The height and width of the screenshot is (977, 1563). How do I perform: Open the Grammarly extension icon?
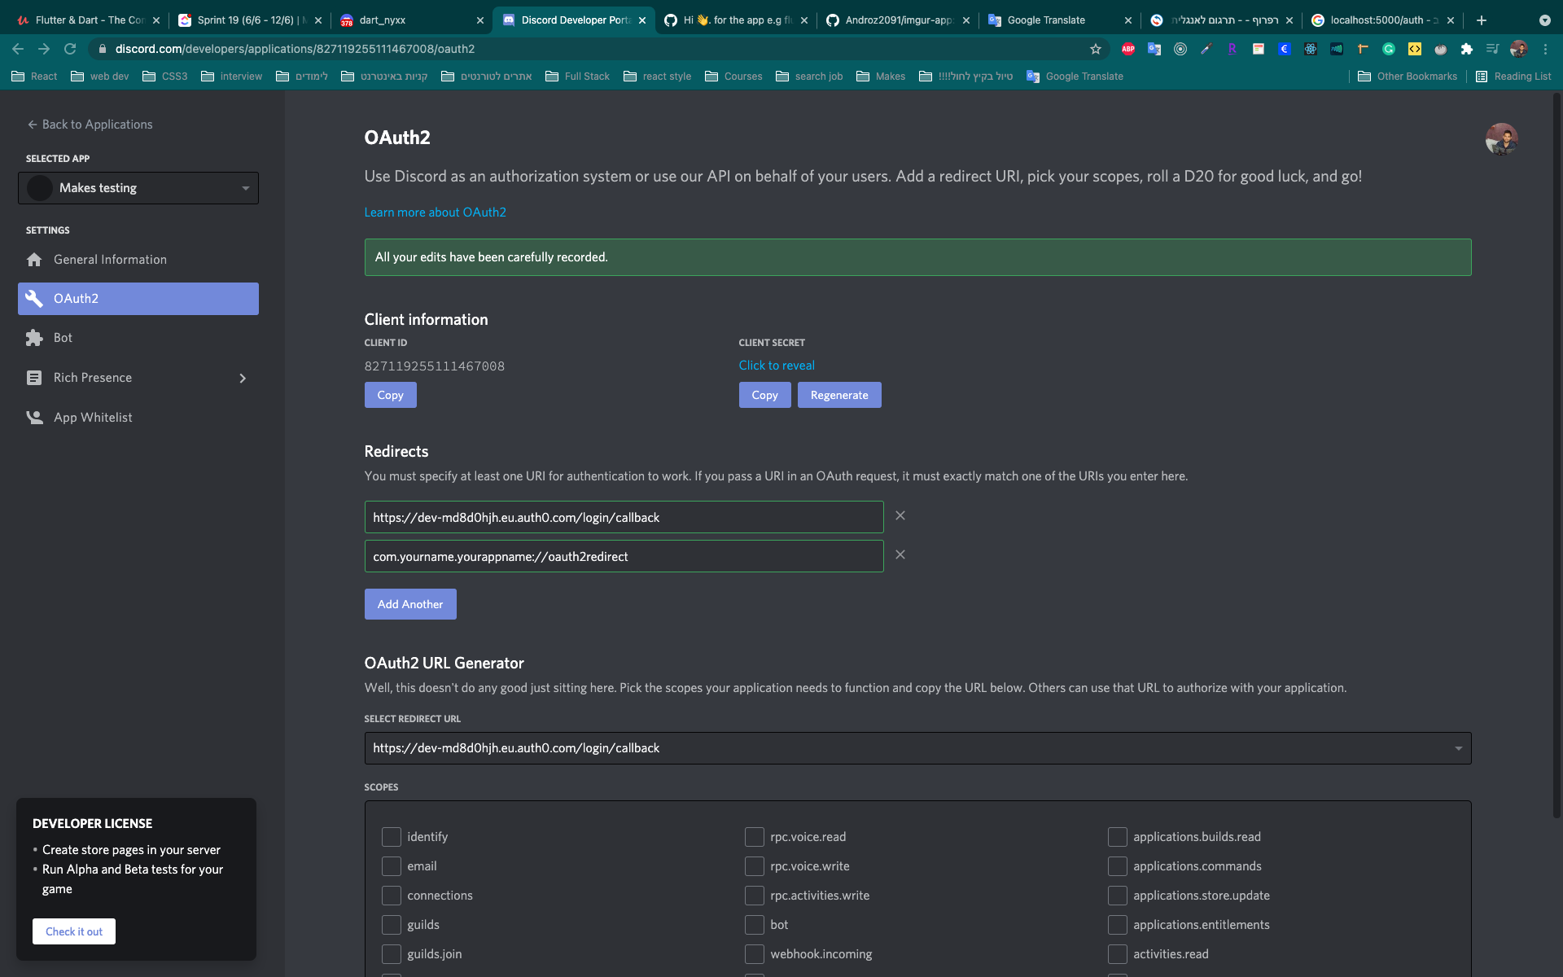click(x=1389, y=49)
